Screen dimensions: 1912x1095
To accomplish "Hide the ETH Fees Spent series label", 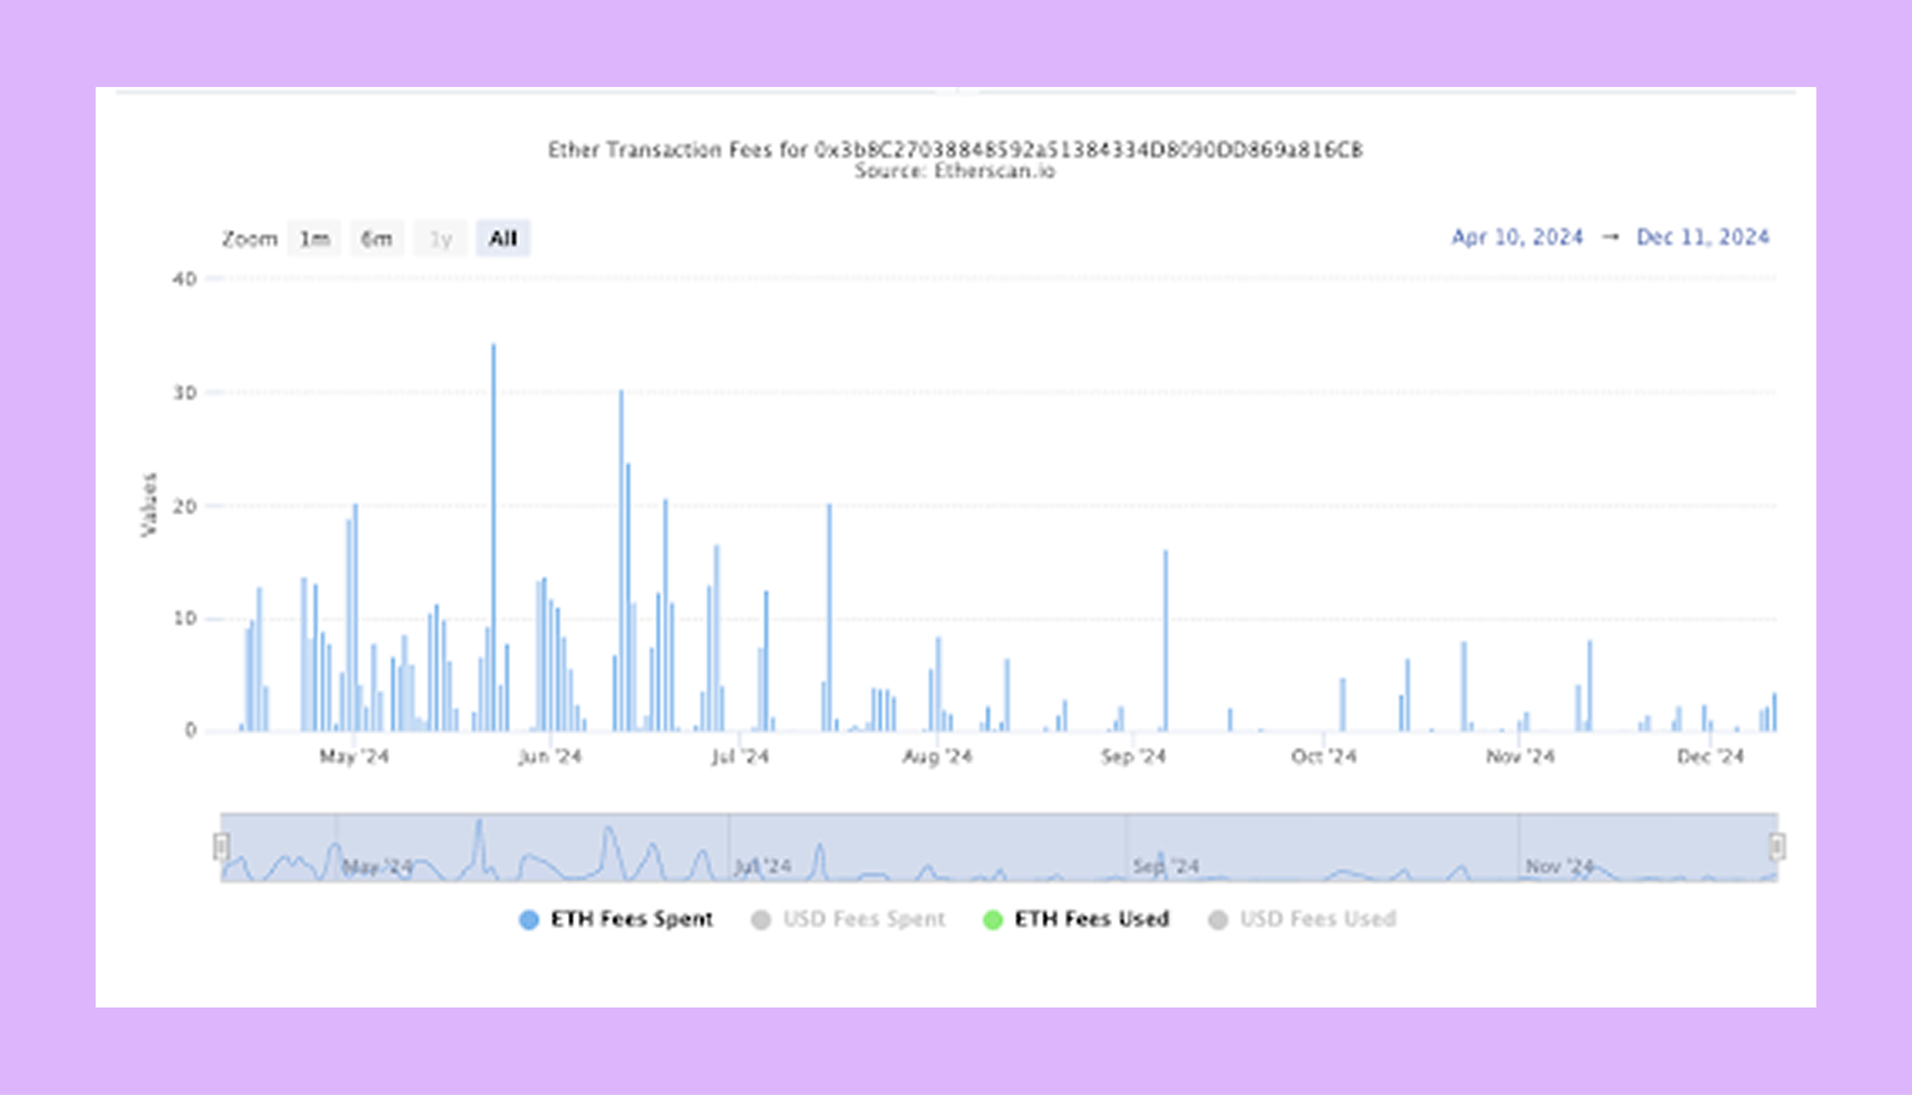I will click(632, 919).
